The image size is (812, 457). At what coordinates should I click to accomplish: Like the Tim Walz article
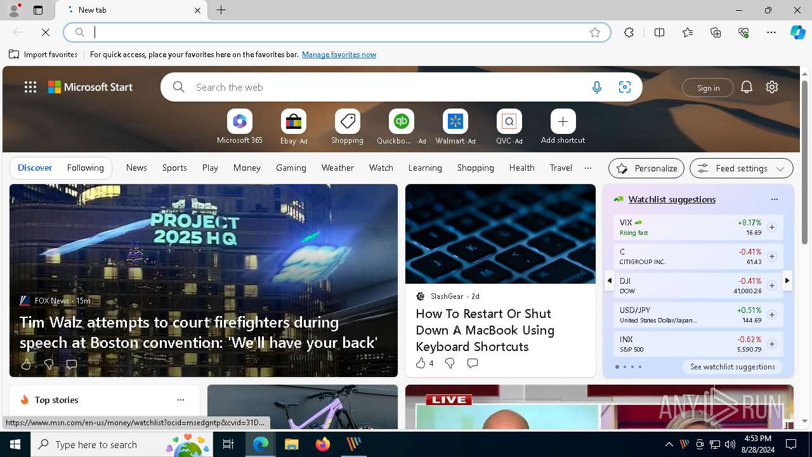(26, 364)
